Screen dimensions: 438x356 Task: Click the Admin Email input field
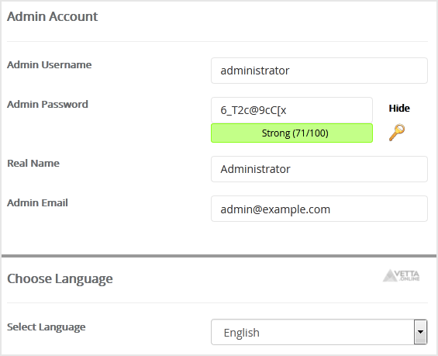319,209
